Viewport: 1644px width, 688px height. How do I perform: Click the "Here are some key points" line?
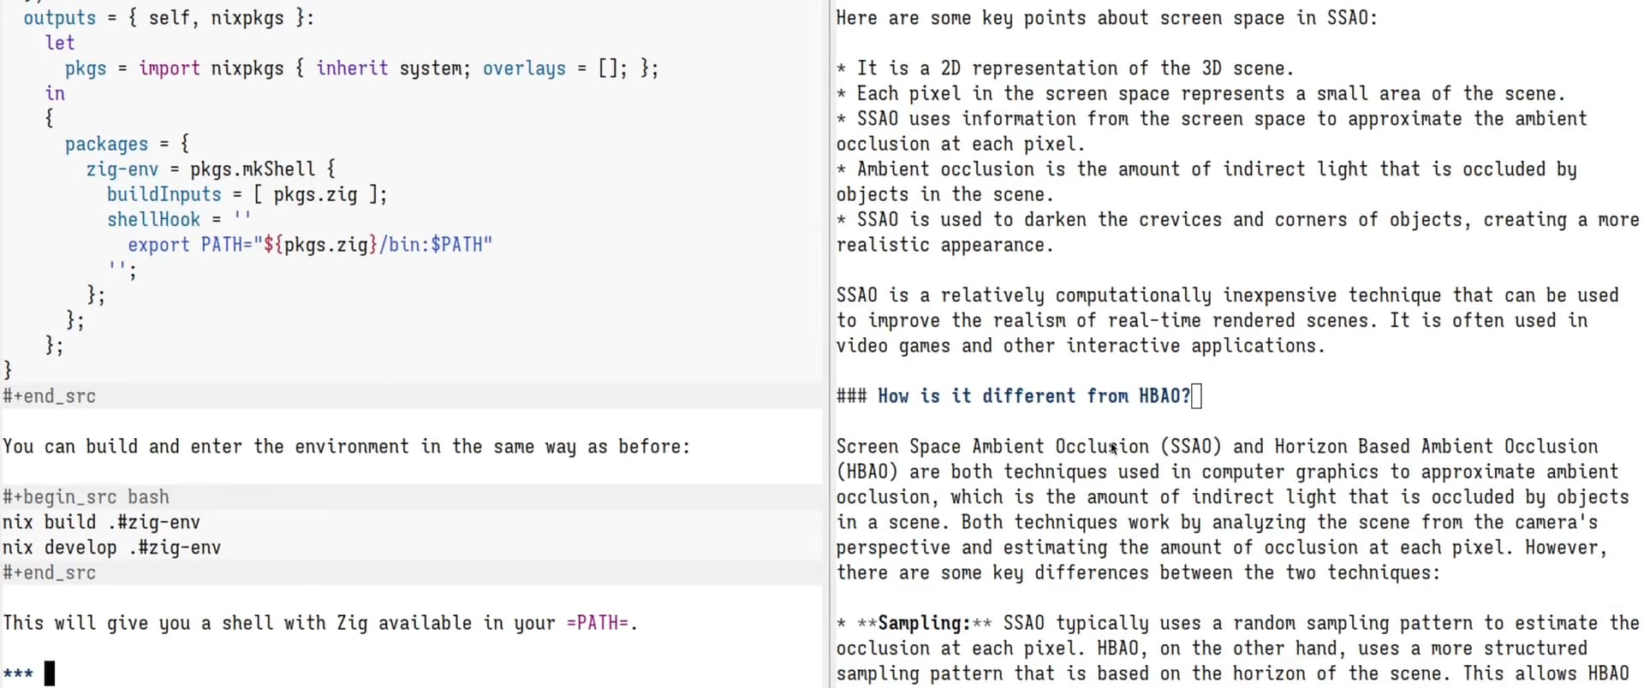(x=1106, y=18)
